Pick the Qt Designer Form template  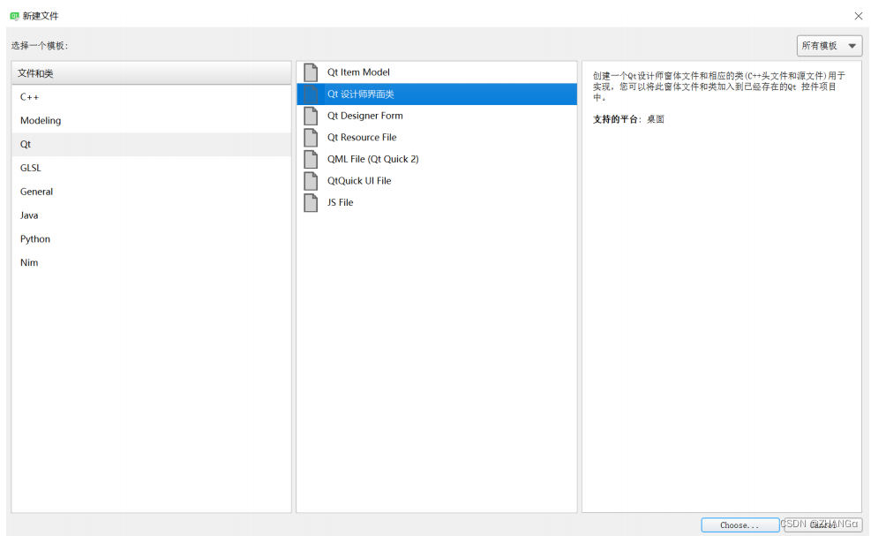point(437,116)
